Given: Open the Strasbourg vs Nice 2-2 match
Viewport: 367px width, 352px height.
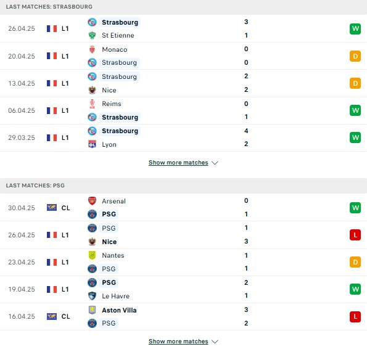Looking at the screenshot, I should 184,83.
